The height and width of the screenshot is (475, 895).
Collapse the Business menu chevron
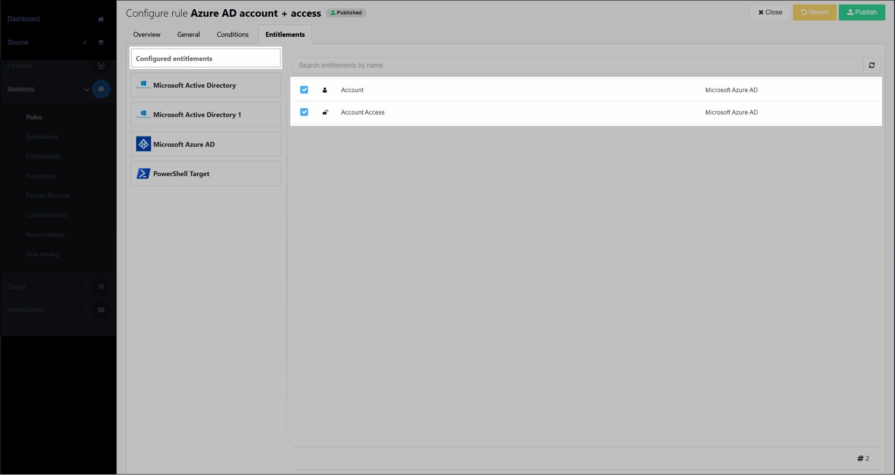86,89
